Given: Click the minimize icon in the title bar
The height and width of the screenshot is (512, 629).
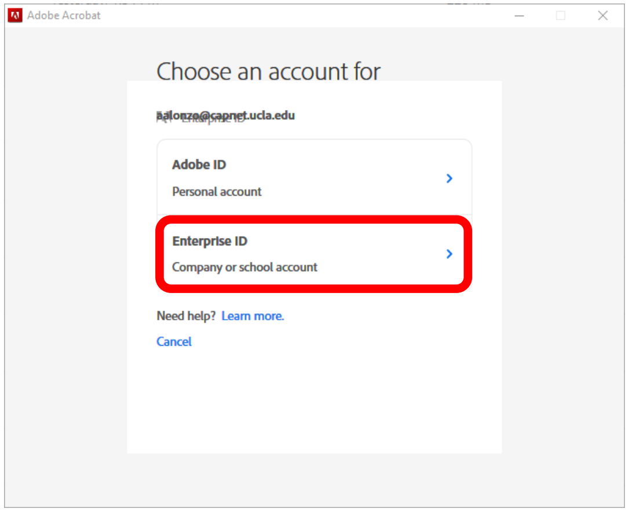Looking at the screenshot, I should pyautogui.click(x=519, y=16).
